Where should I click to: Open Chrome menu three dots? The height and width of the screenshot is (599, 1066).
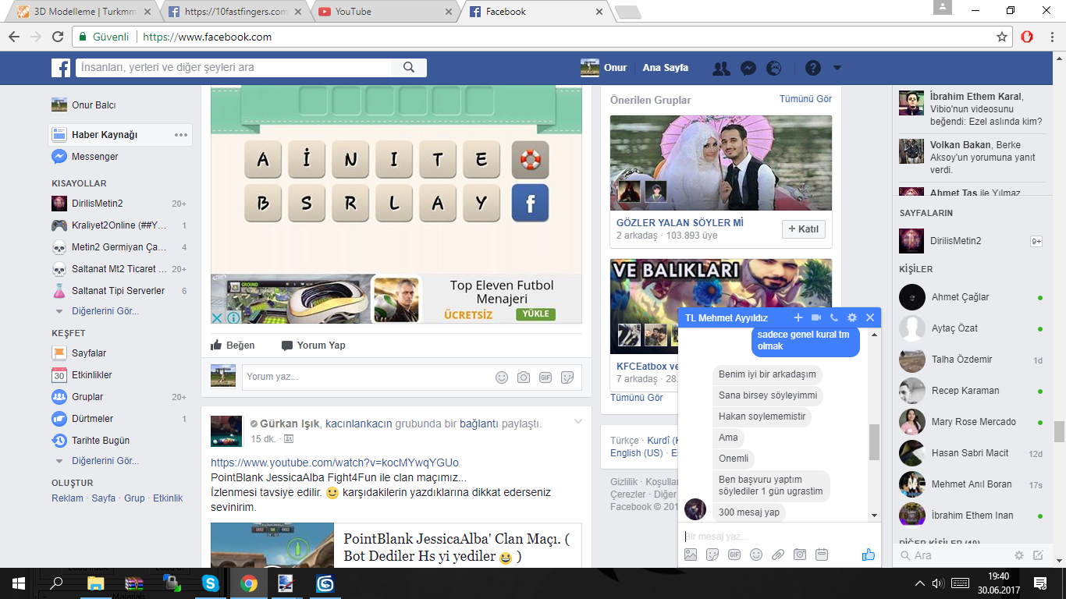(1051, 37)
